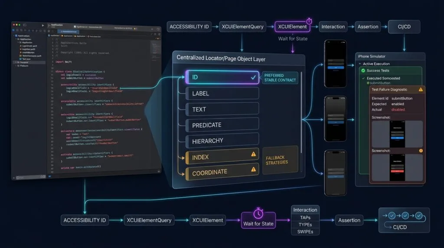Image resolution: width=444 pixels, height=248 pixels.
Task: Select the highlighted editor tab in Xcode
Action: [69, 32]
